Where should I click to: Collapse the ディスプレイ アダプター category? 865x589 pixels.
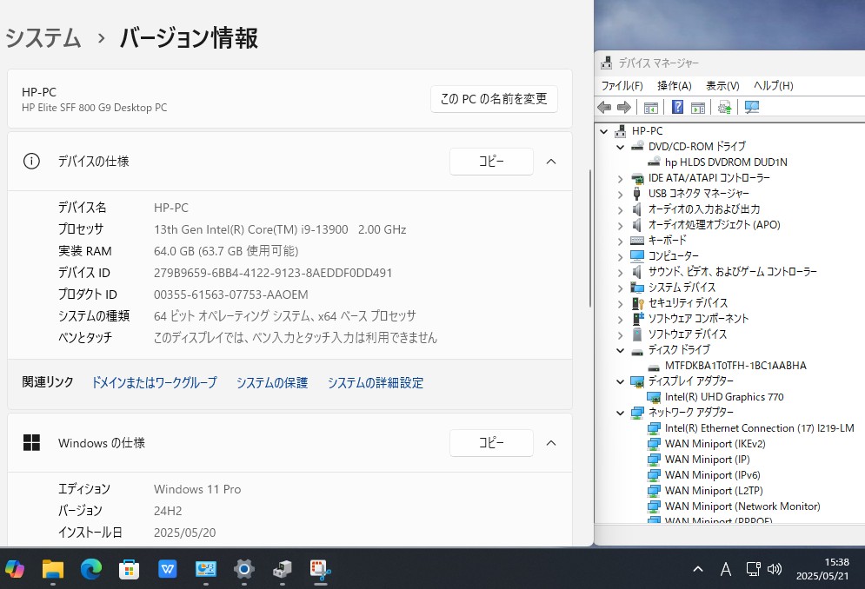(x=621, y=381)
